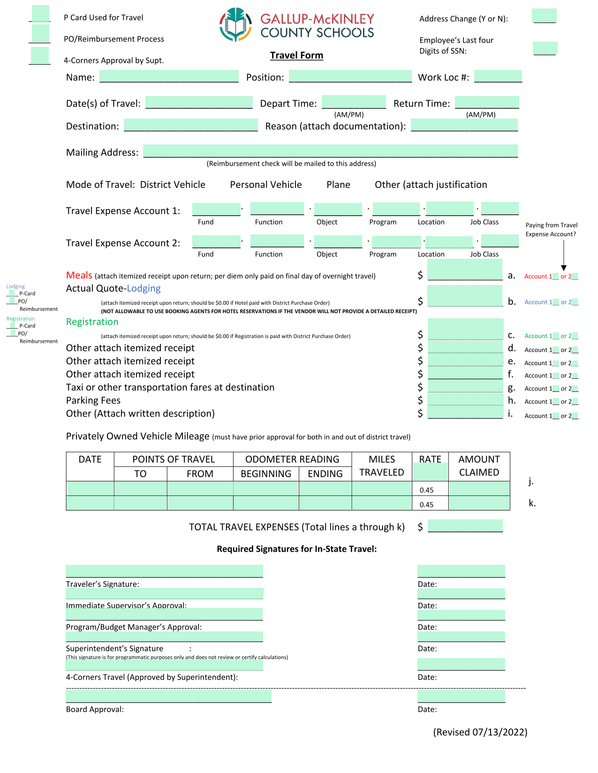
Task: Click Travel Expense Account 1 Job Class field
Action: [500, 209]
